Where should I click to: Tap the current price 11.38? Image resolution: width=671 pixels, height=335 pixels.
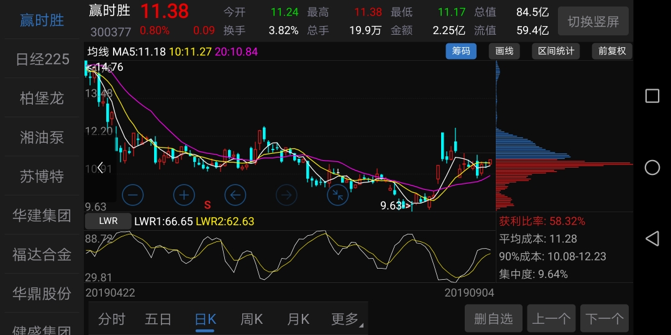tap(164, 11)
